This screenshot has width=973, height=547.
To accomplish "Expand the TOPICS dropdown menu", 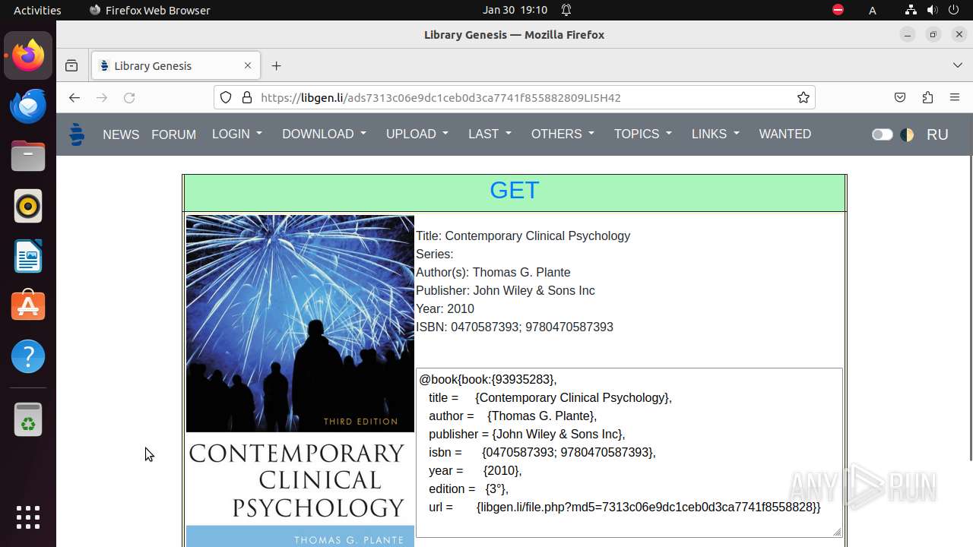I will (x=643, y=134).
